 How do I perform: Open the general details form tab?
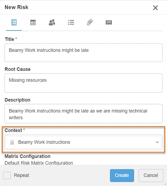tap(14, 22)
